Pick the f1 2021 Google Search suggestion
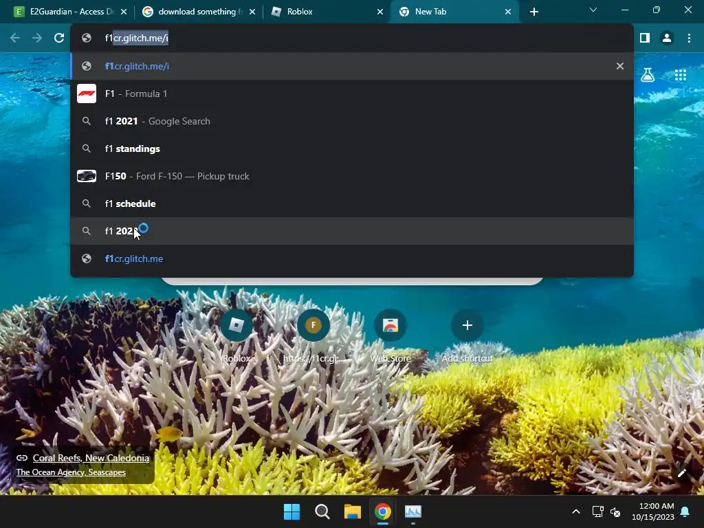 352,121
